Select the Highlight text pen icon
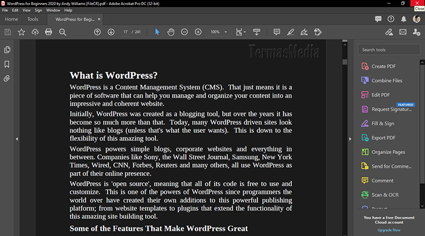Viewport: 425px width, 236px height. coord(291,32)
